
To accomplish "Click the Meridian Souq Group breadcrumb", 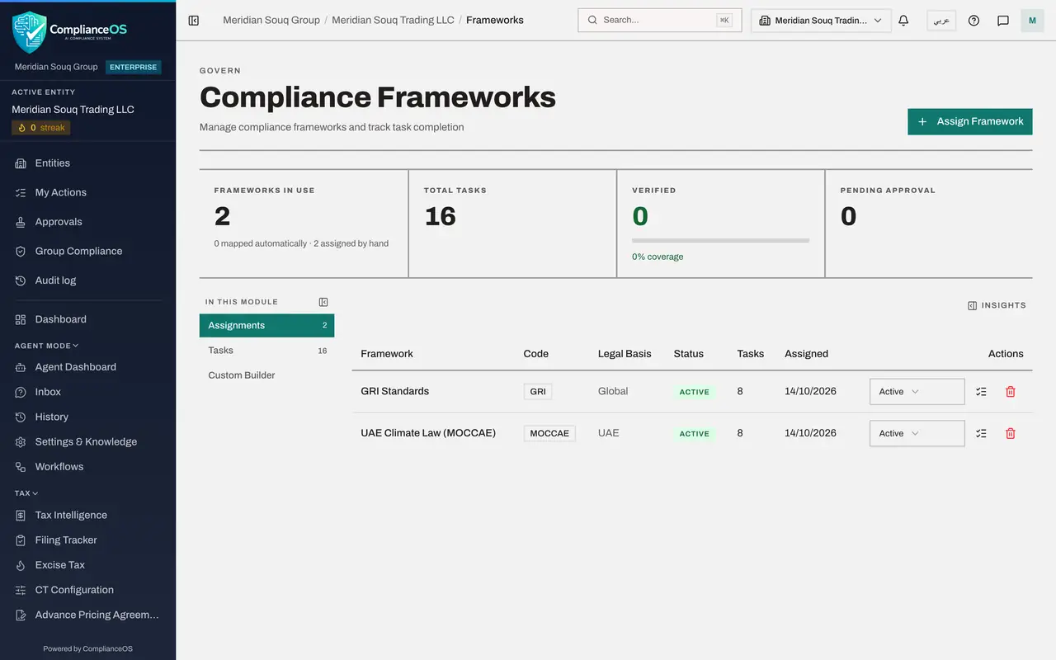I will [271, 21].
